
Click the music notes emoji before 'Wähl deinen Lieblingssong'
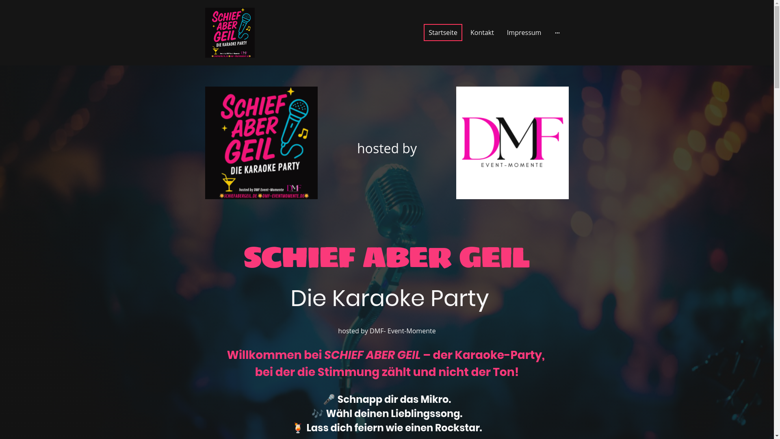(317, 413)
